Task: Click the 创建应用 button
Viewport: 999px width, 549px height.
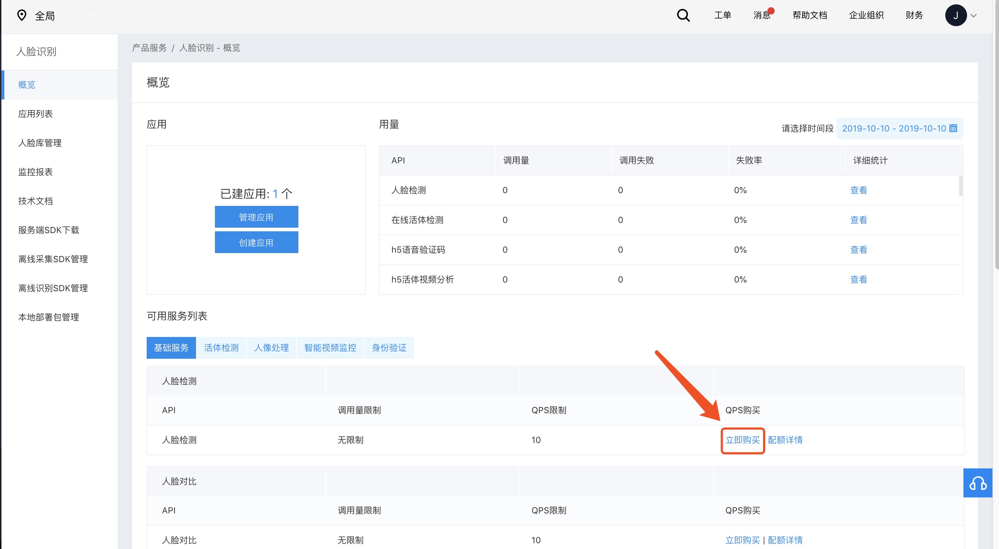Action: click(256, 243)
